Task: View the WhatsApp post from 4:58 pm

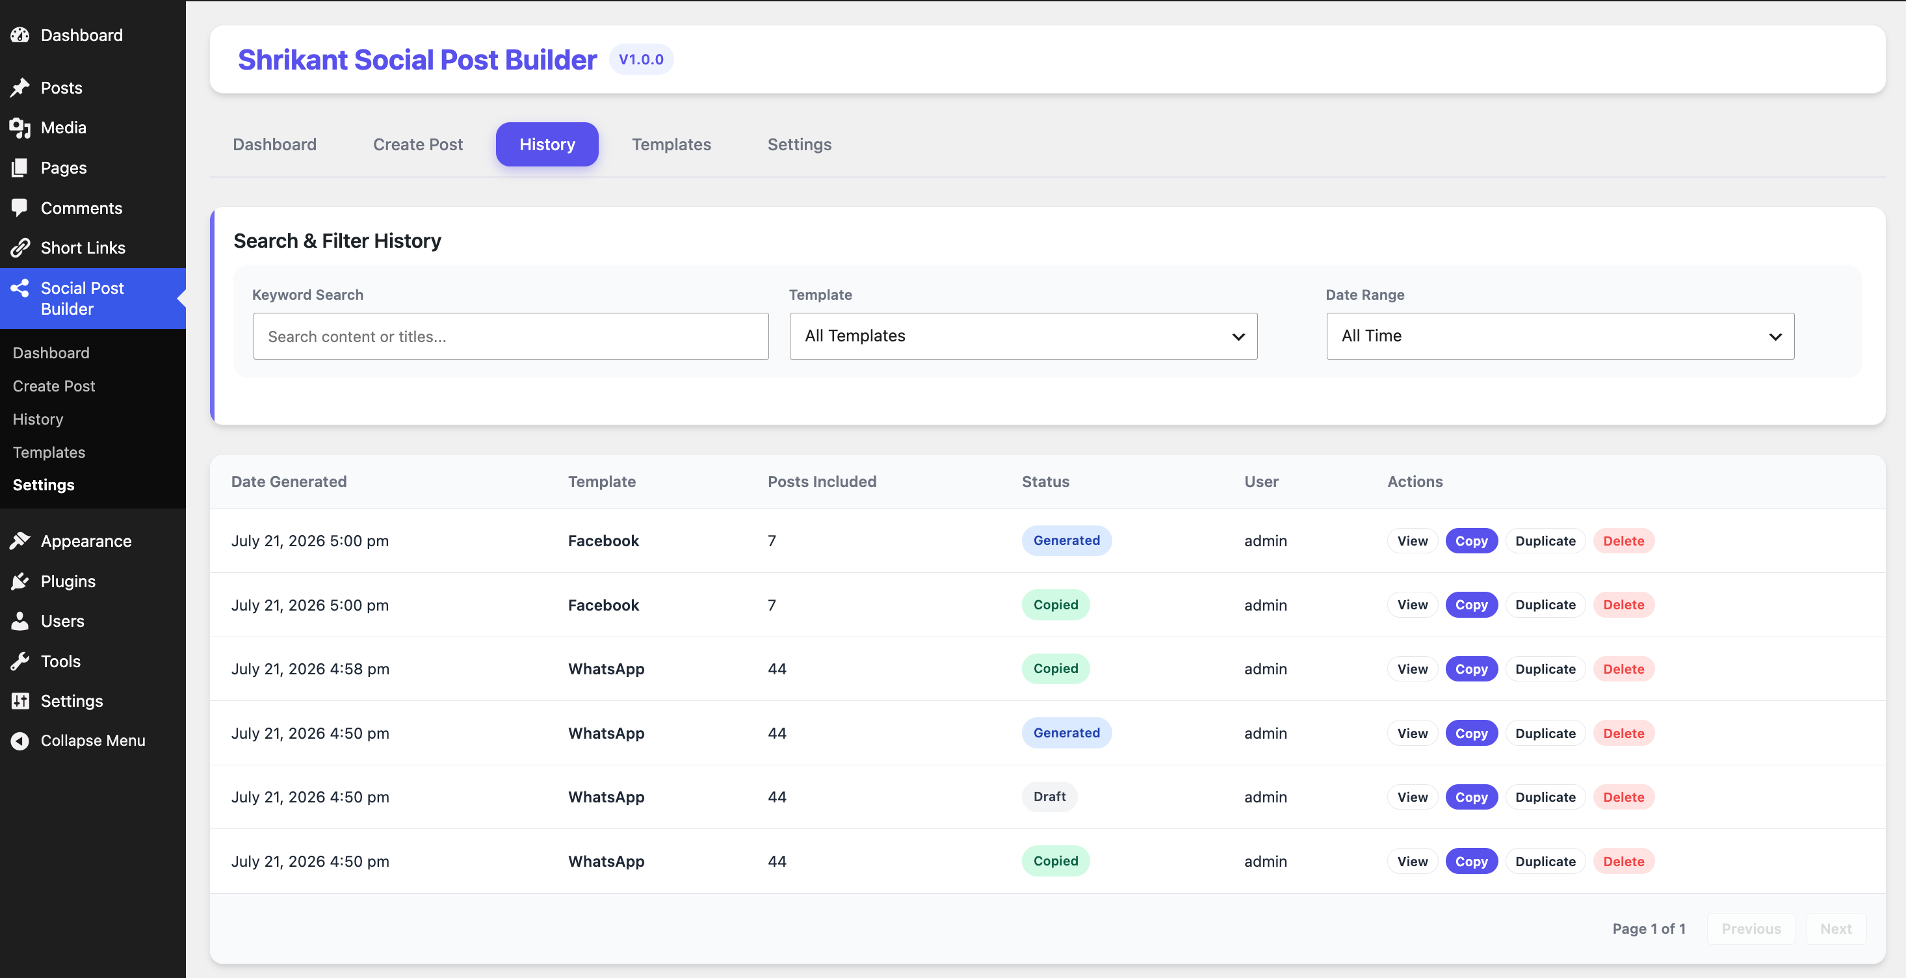Action: tap(1412, 668)
